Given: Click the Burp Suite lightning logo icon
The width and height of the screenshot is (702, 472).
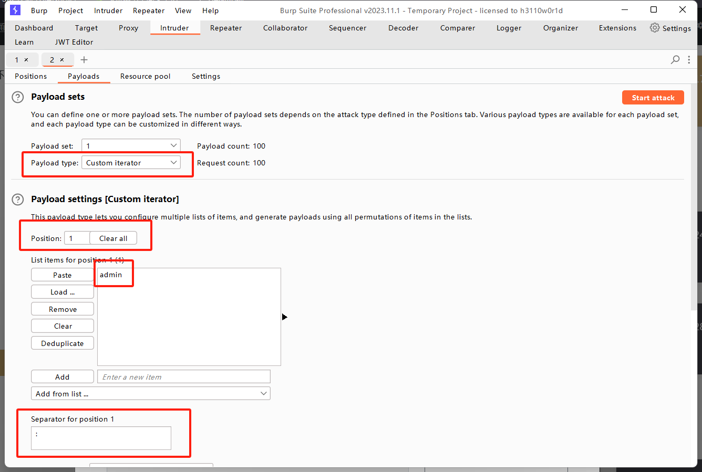Looking at the screenshot, I should (15, 10).
